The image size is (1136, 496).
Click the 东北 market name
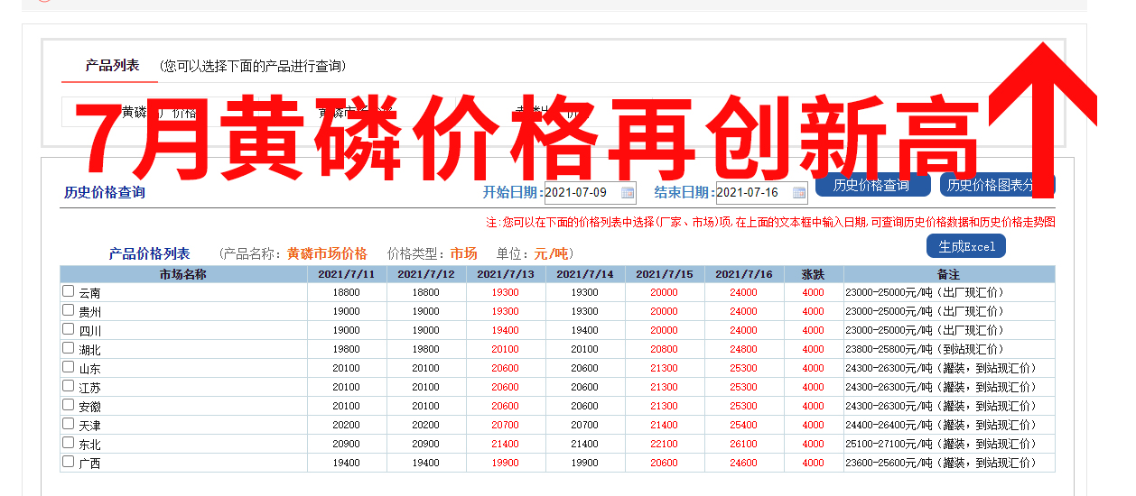point(89,445)
